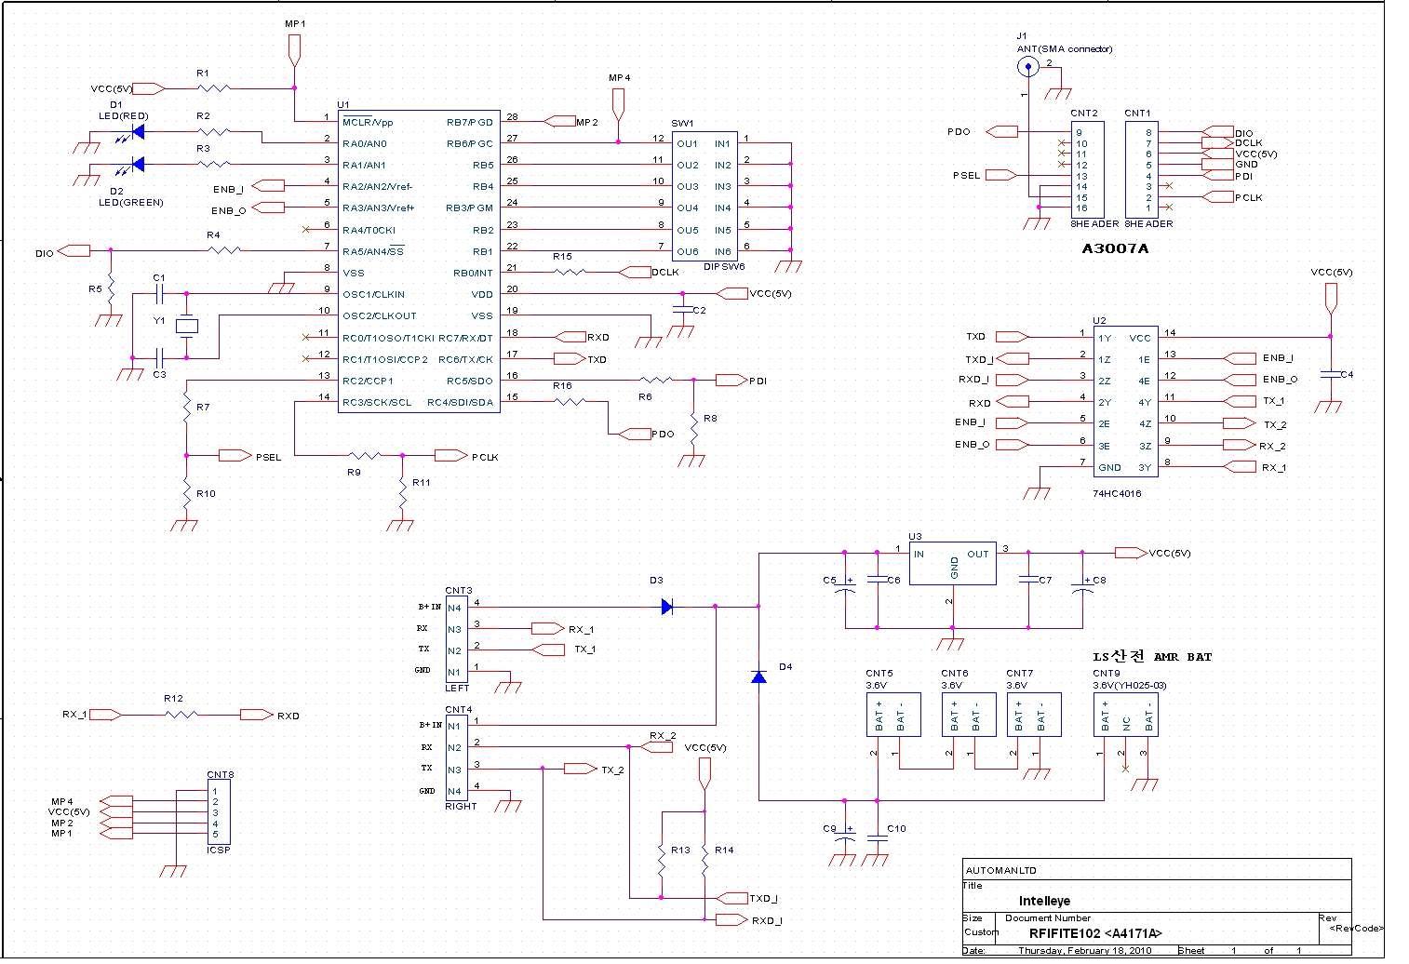This screenshot has height=964, width=1409.
Task: Select the C10 capacitor symbol
Action: (x=877, y=839)
